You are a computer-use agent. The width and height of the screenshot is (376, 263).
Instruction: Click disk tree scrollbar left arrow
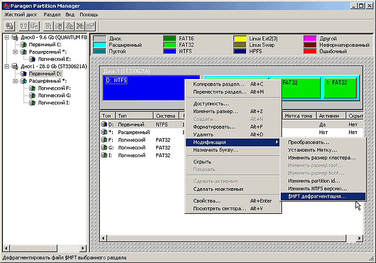6,248
